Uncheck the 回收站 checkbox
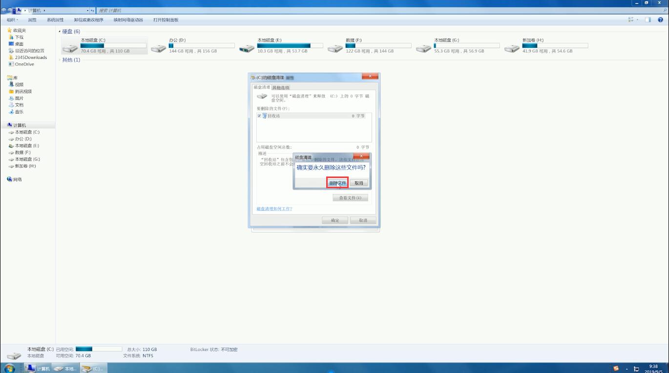Viewport: 669px width, 373px height. (x=259, y=116)
